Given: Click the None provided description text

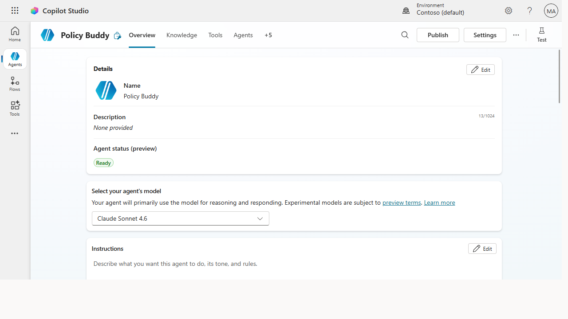Looking at the screenshot, I should [x=113, y=128].
